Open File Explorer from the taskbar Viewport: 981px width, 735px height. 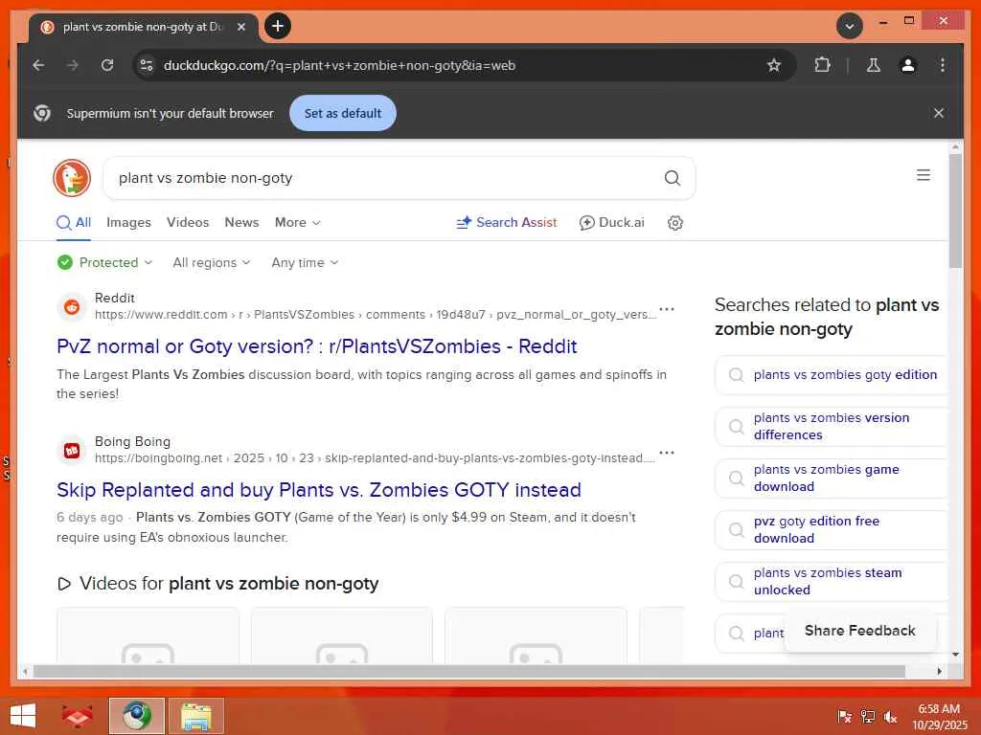click(x=196, y=716)
